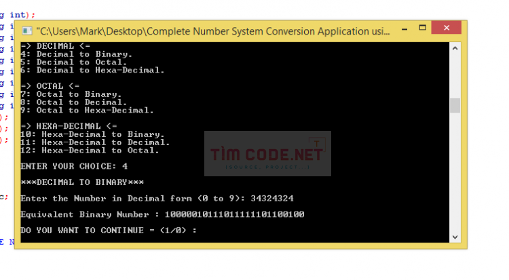Click the '=> HEXA-DECIMAL <=' header line
The image size is (509, 280).
[x=69, y=126]
